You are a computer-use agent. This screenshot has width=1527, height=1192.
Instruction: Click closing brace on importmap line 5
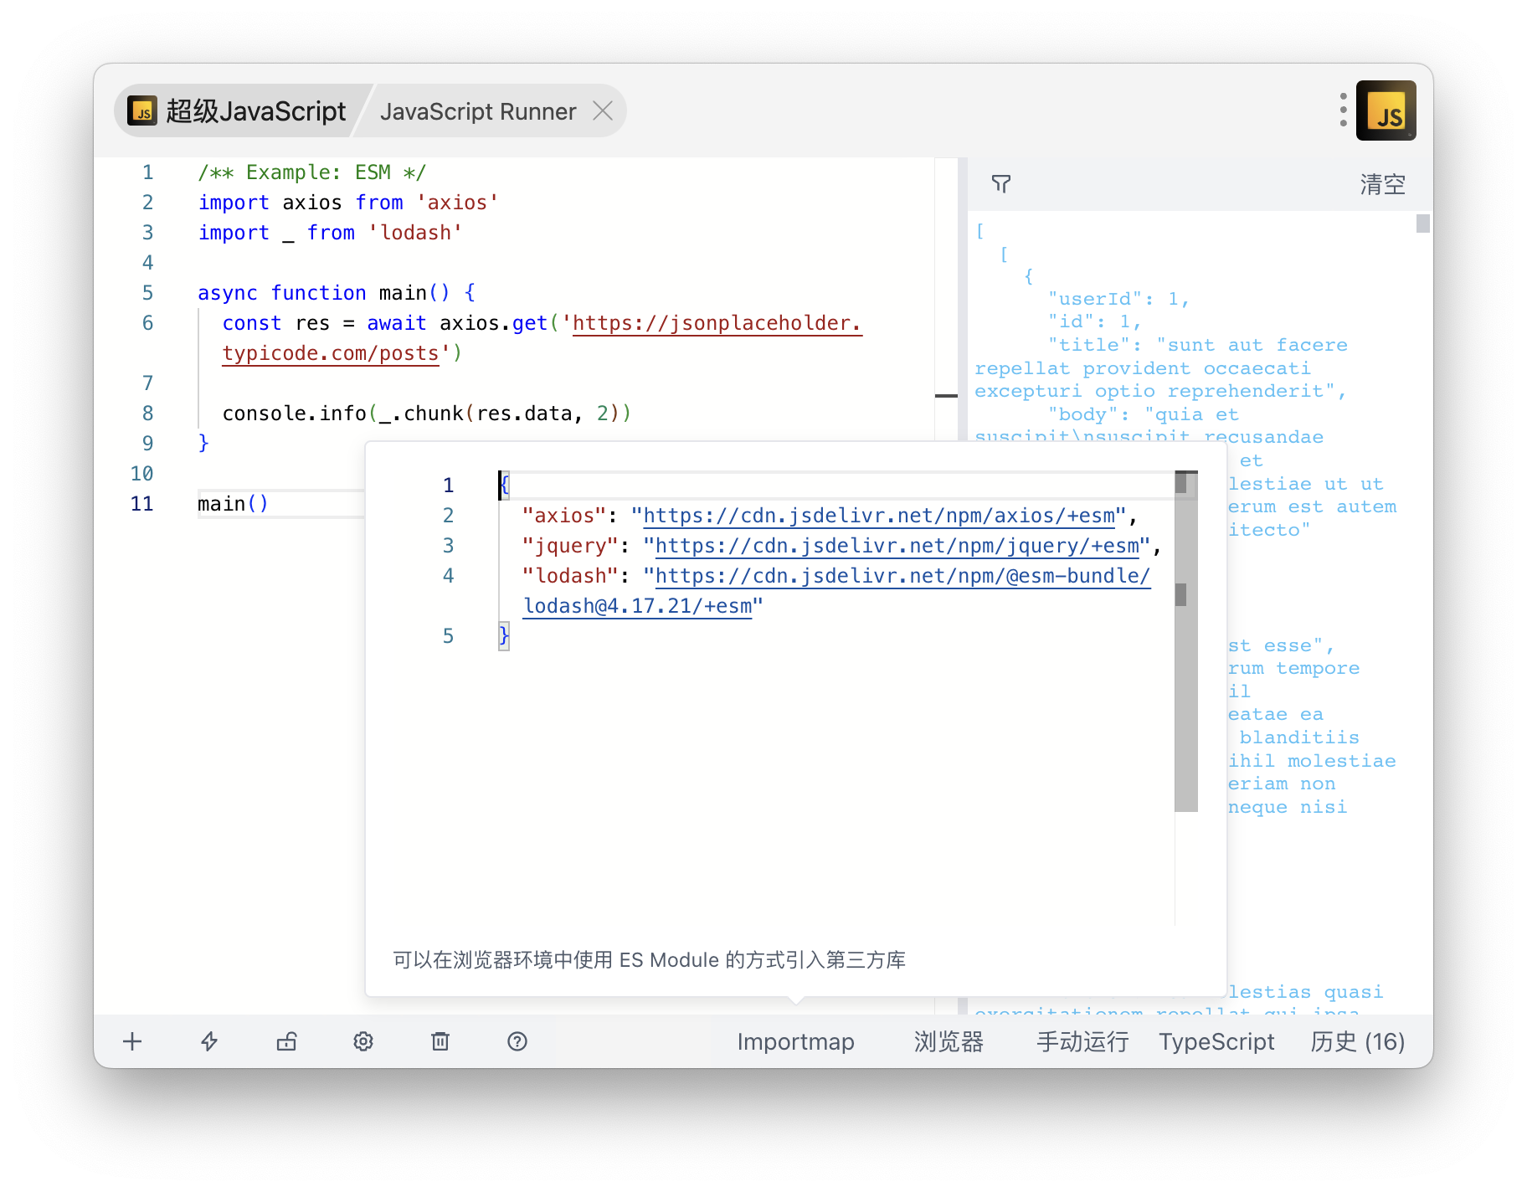504,636
